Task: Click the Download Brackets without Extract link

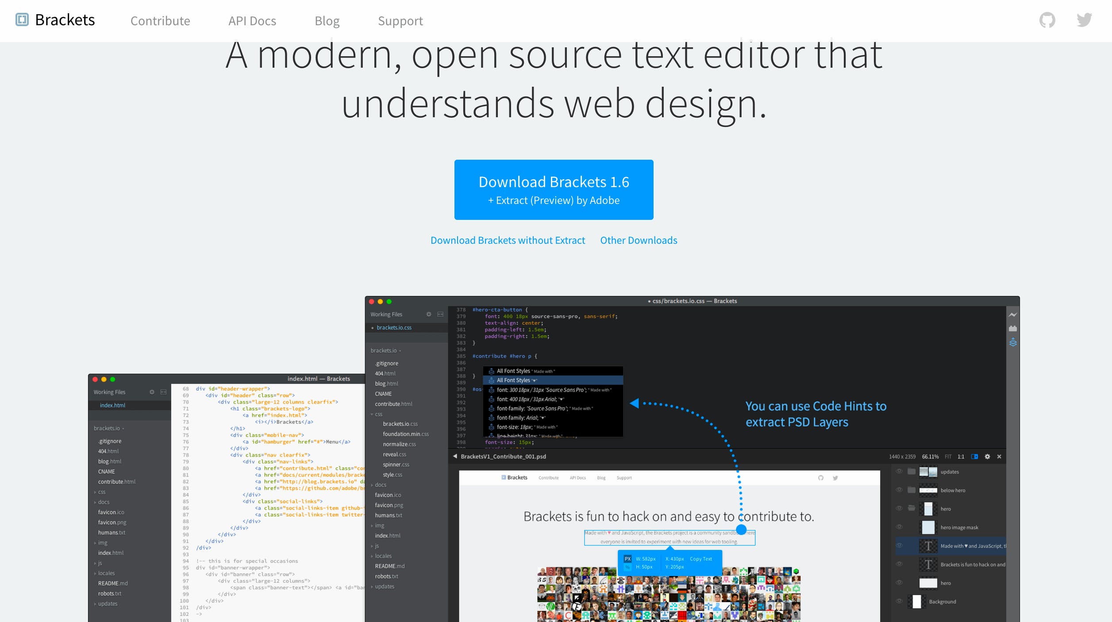Action: coord(507,240)
